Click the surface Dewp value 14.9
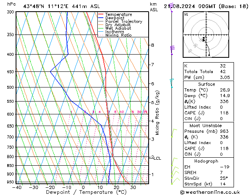Screen dimensions: 252x195 (x=225, y=96)
